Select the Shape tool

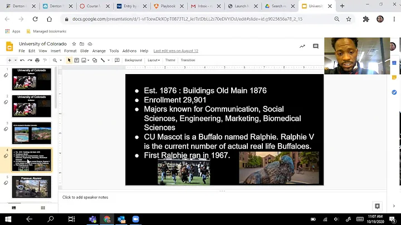point(95,60)
